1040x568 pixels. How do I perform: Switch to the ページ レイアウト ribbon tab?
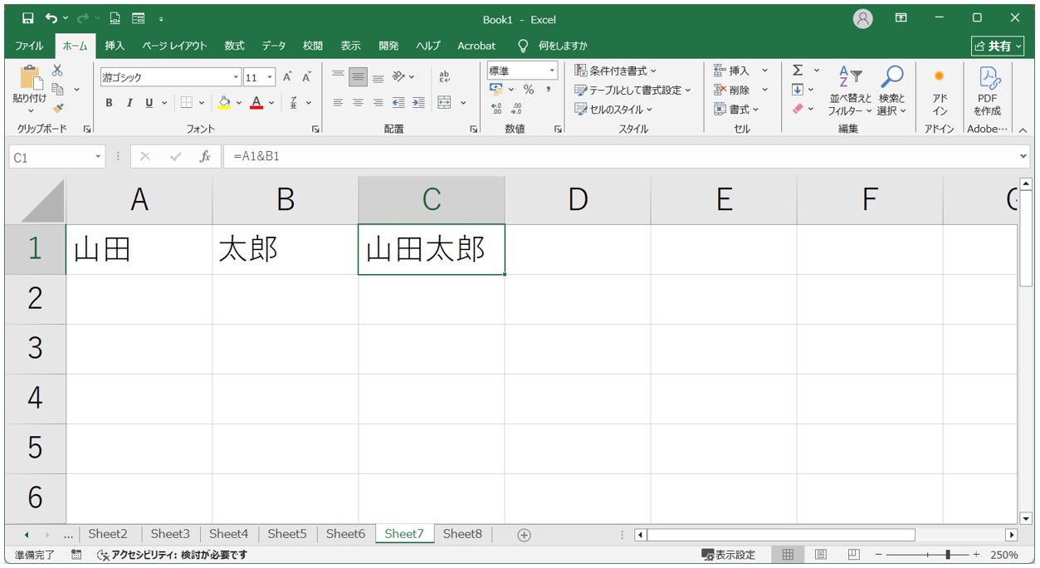[x=174, y=46]
